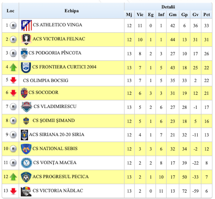215x199 pixels.
Task: Open the CS Olimpia Bocsig team name
Action: click(x=45, y=81)
